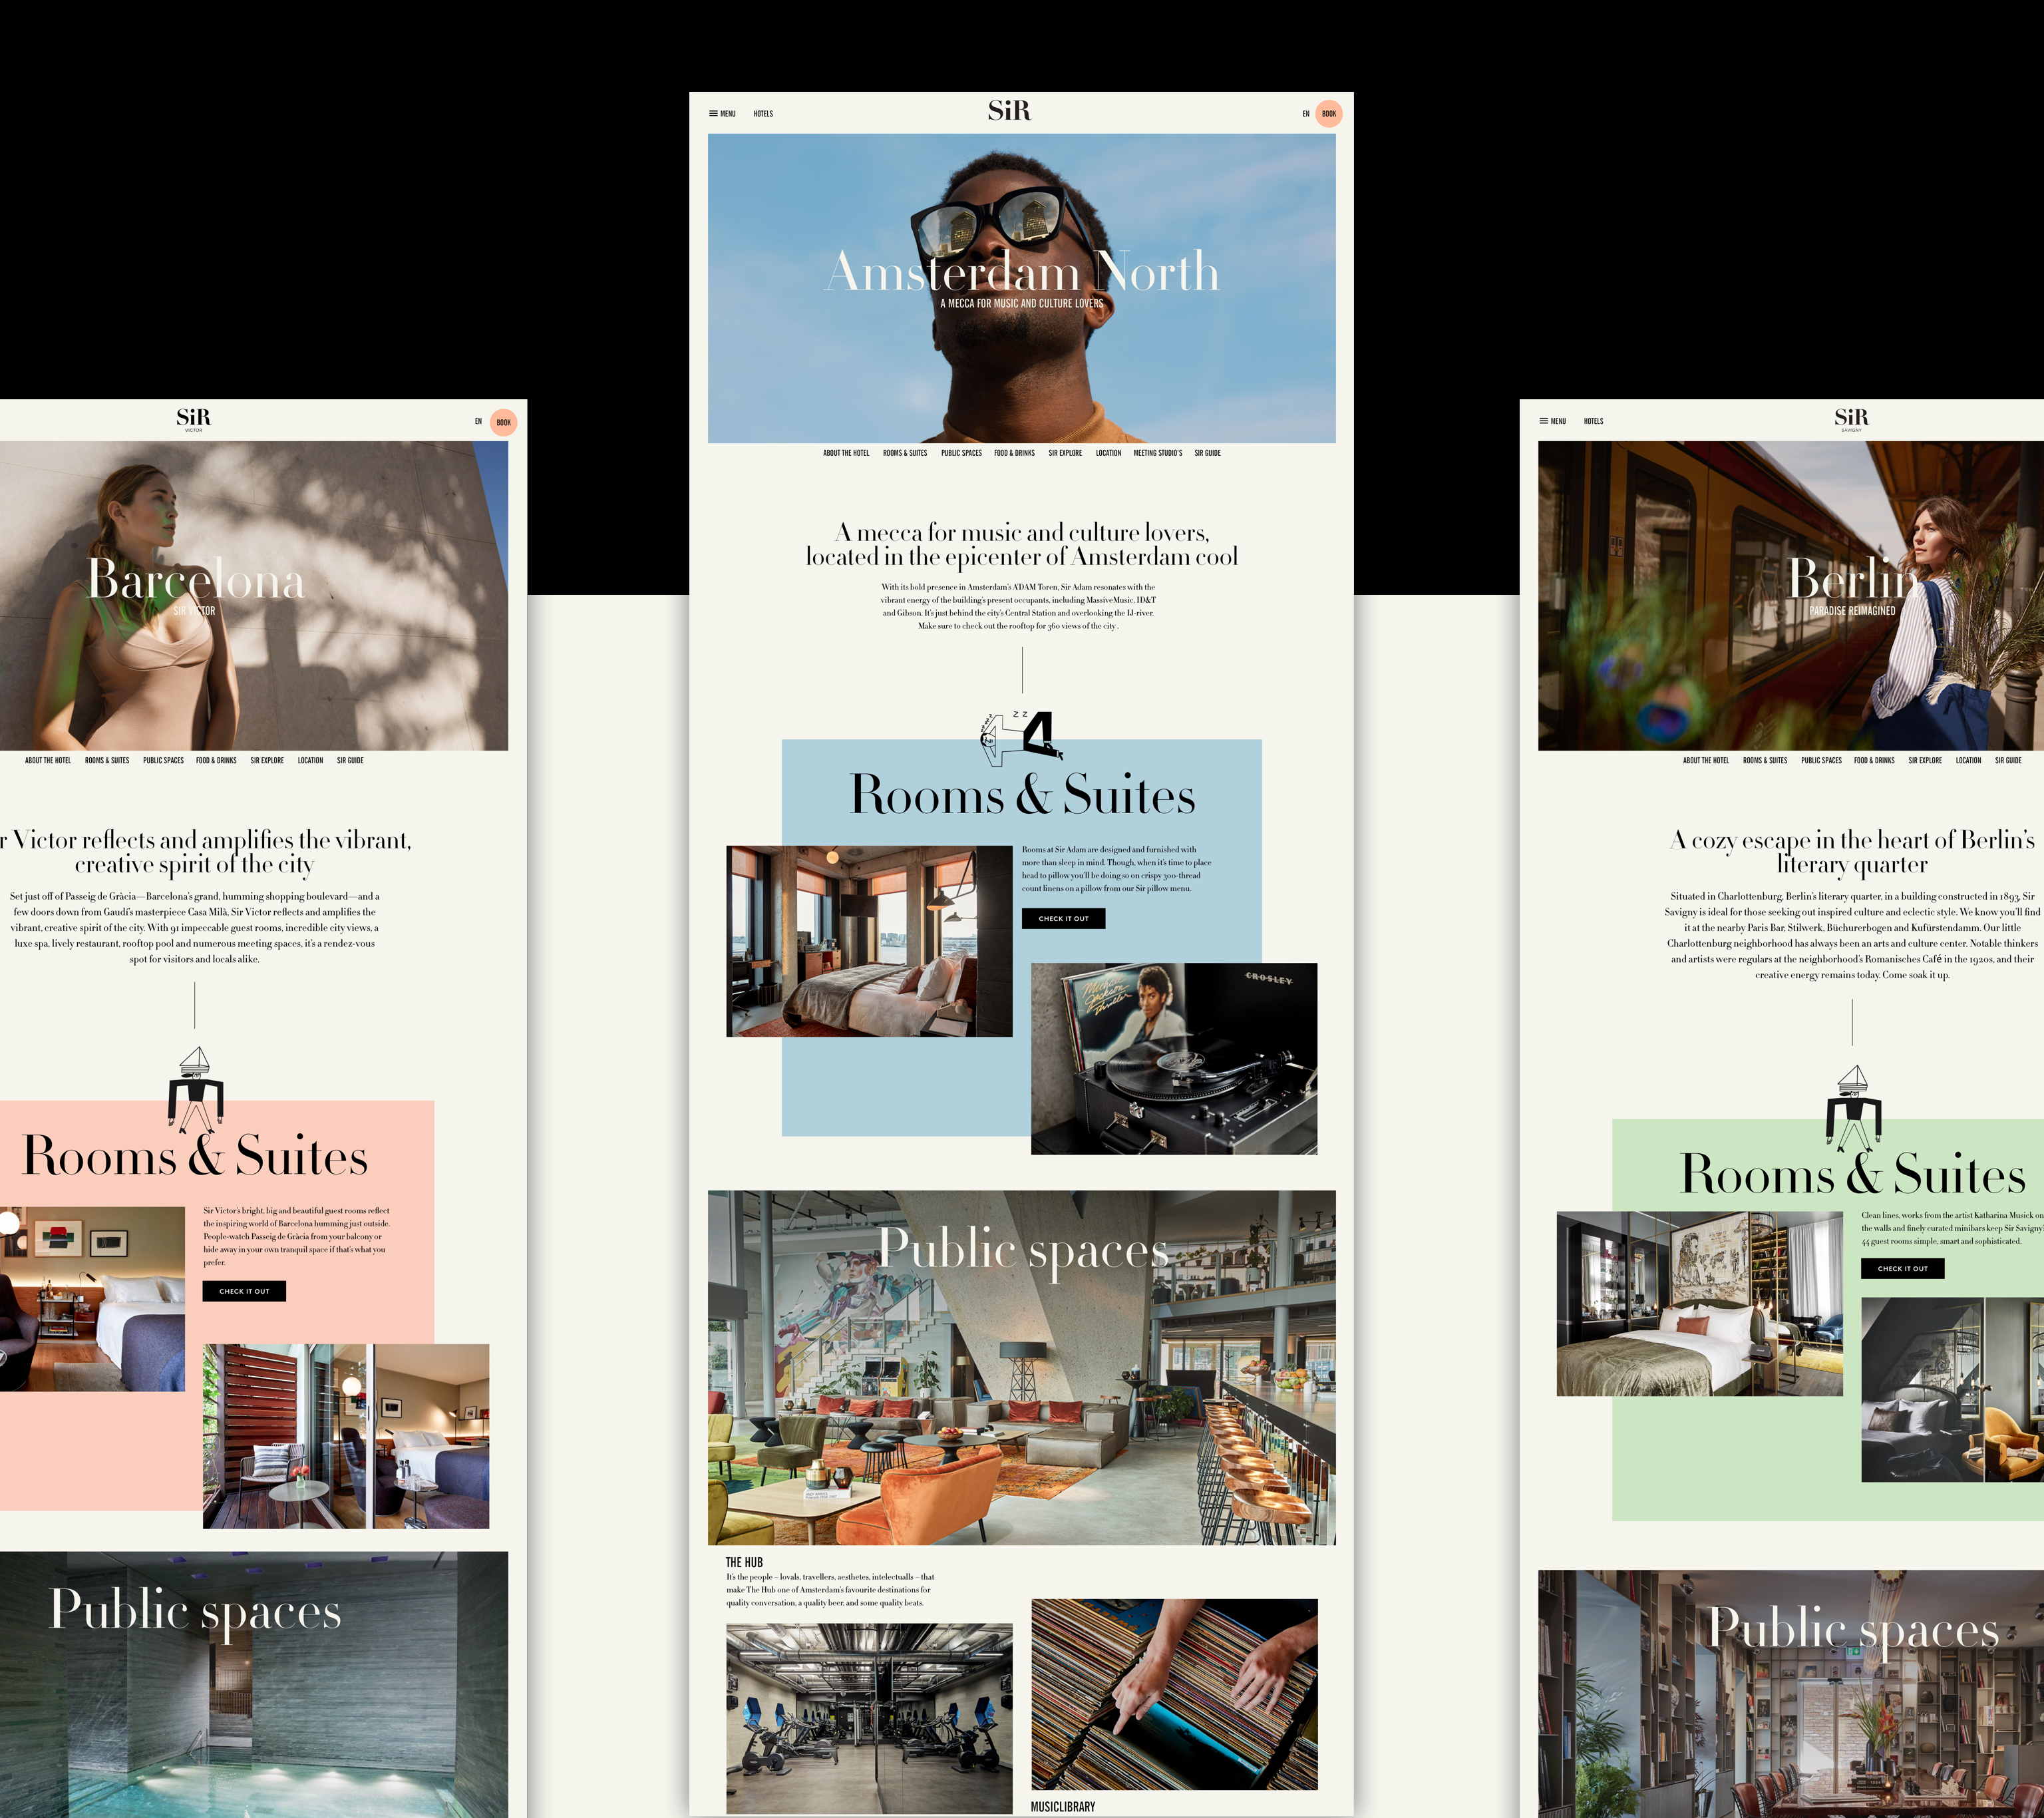Click the SiR Savigny logo on Berlin page
The image size is (2044, 1818).
(1851, 418)
